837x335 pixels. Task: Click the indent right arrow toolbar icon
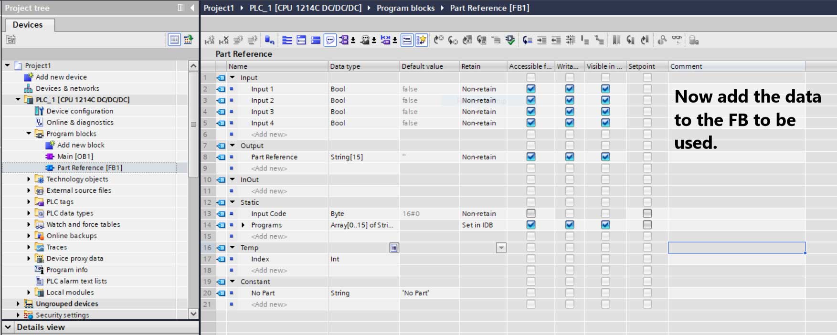pos(541,41)
